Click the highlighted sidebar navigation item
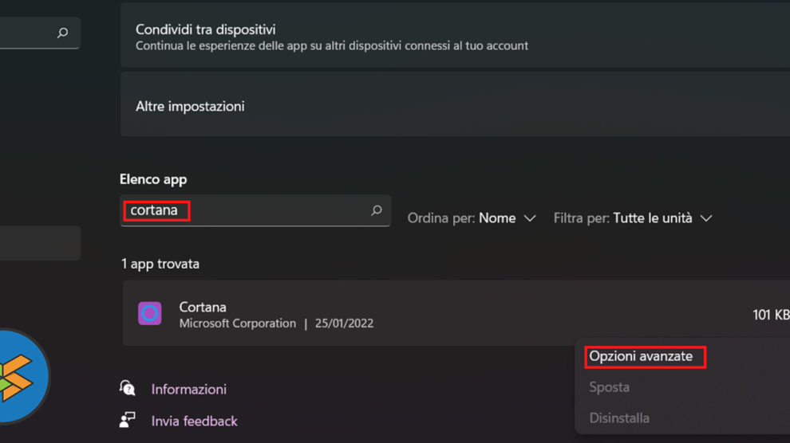Image resolution: width=790 pixels, height=443 pixels. (40, 243)
